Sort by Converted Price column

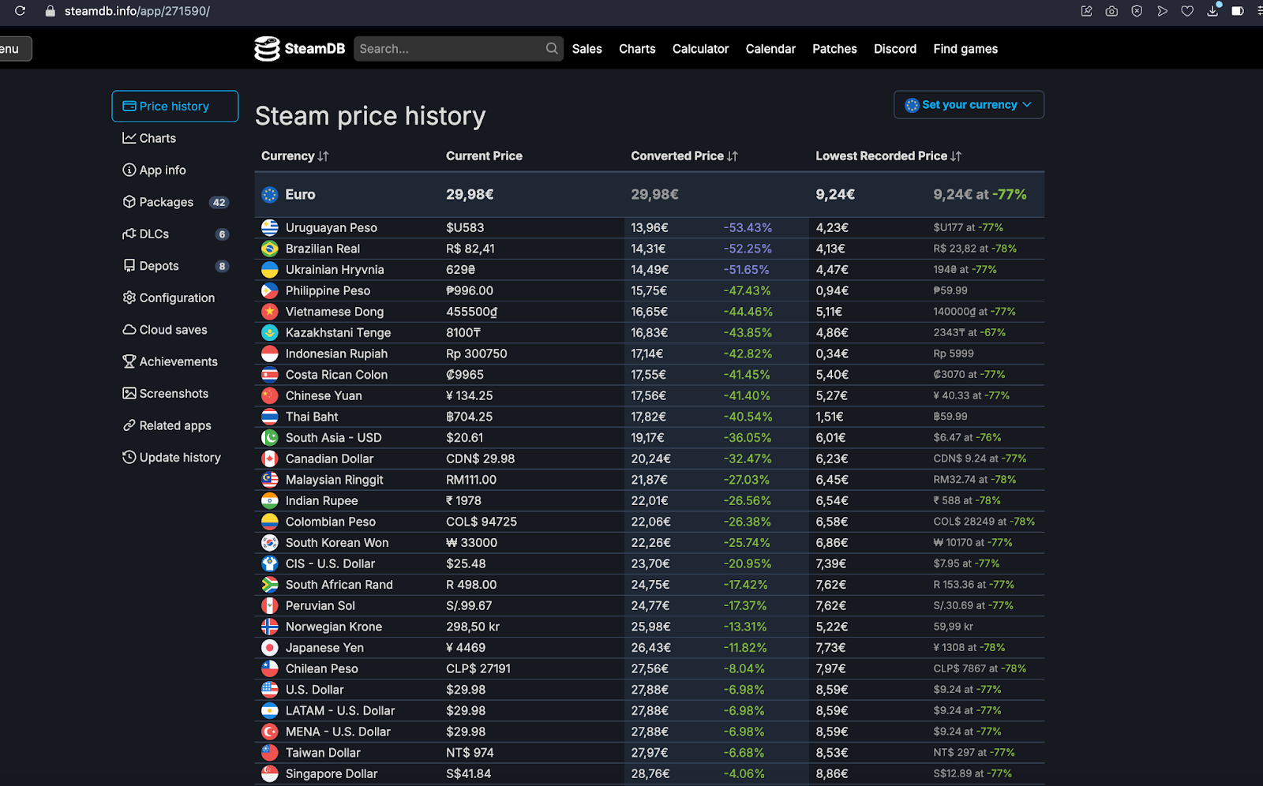pos(684,156)
